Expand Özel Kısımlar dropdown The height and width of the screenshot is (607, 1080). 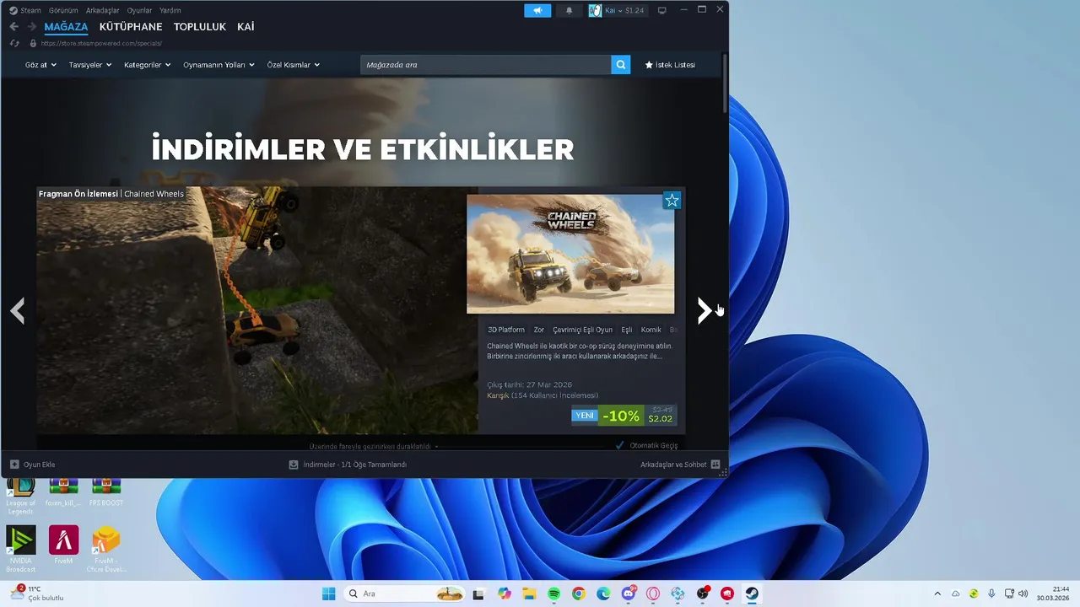(293, 65)
